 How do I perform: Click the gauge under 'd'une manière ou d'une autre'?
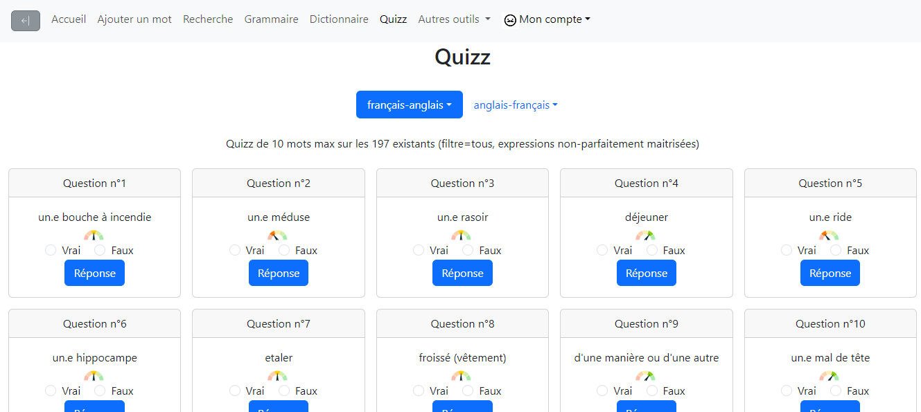[x=646, y=376]
